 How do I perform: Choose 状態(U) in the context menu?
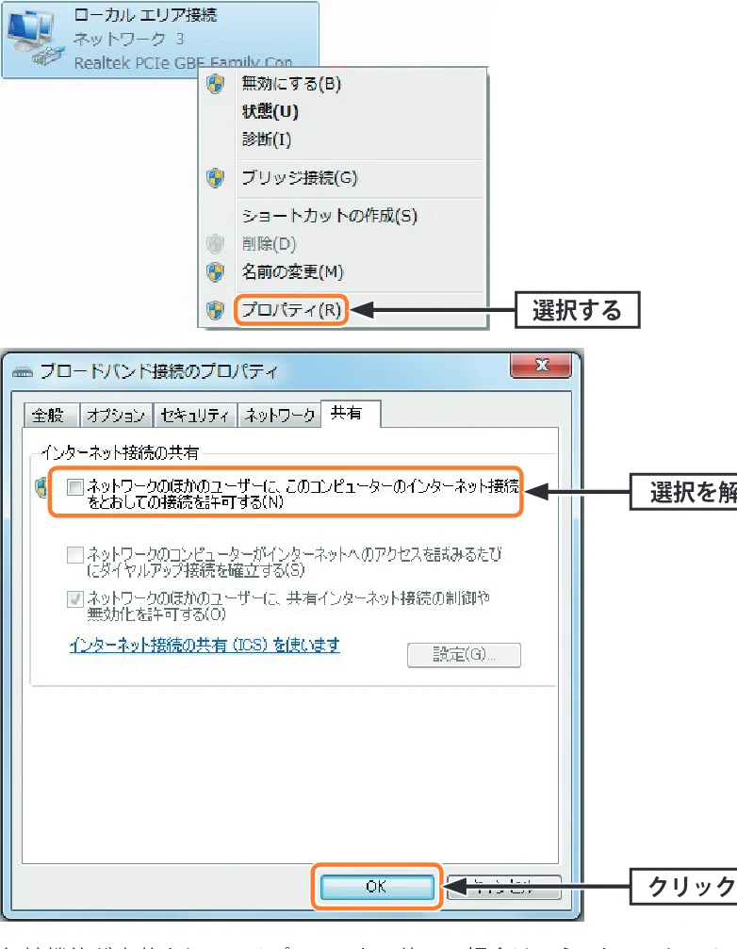pyautogui.click(x=270, y=112)
